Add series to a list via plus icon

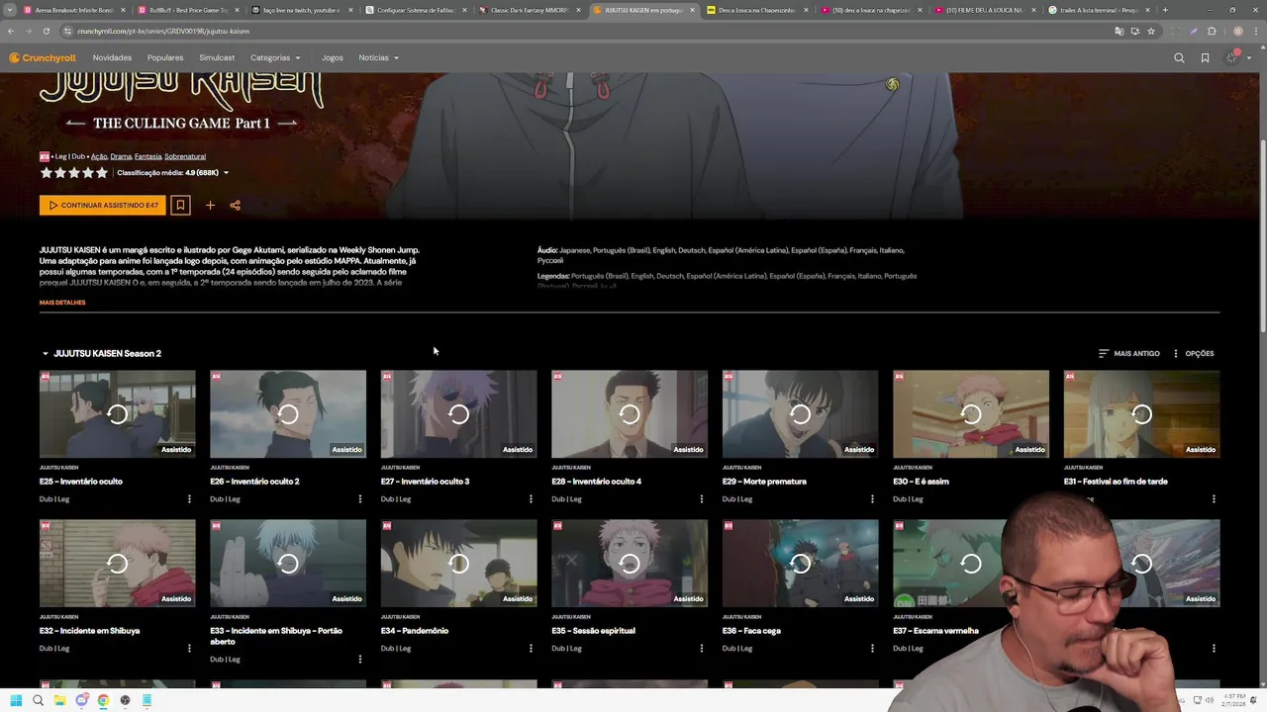point(210,205)
